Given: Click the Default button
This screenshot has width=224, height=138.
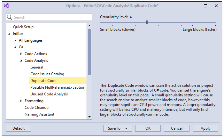Looking at the screenshot, I should 19,128.
